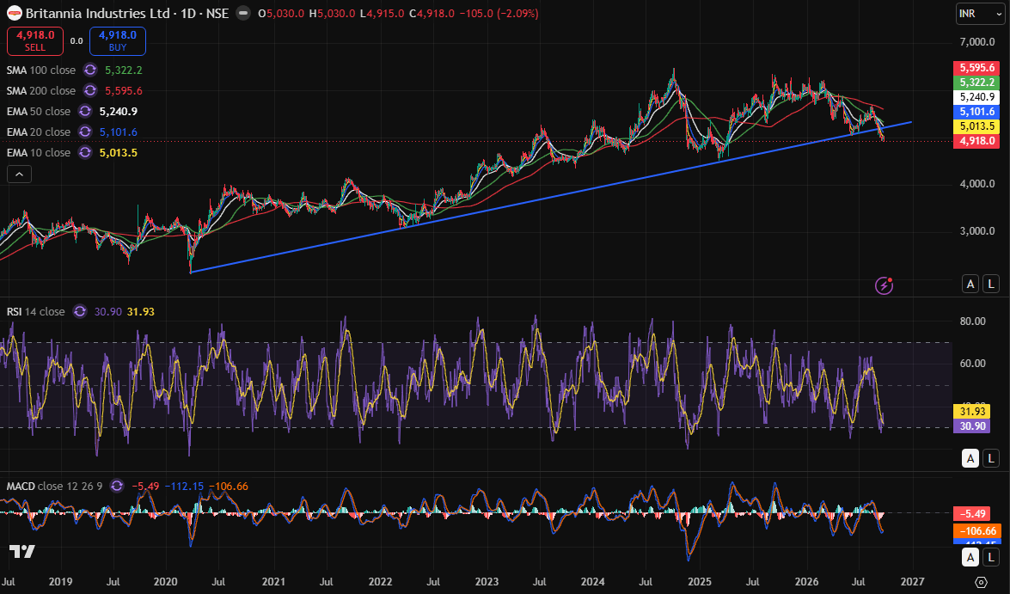
Task: Click the 4,918.0 SELL button
Action: [34, 40]
